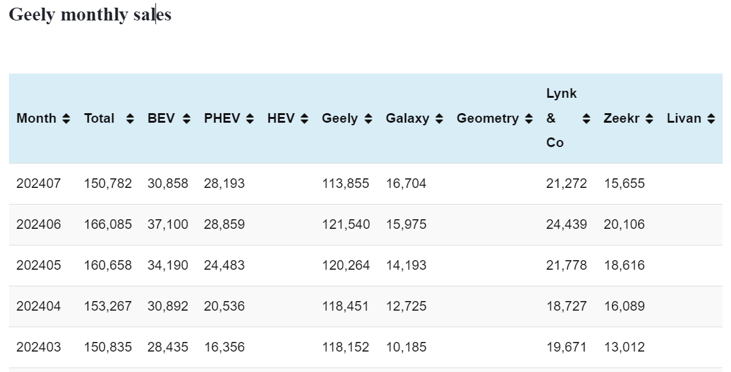Click the sort arrows beside Total header
This screenshot has width=731, height=372.
pyautogui.click(x=130, y=119)
